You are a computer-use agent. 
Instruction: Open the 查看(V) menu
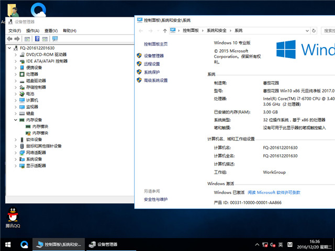tap(51, 31)
